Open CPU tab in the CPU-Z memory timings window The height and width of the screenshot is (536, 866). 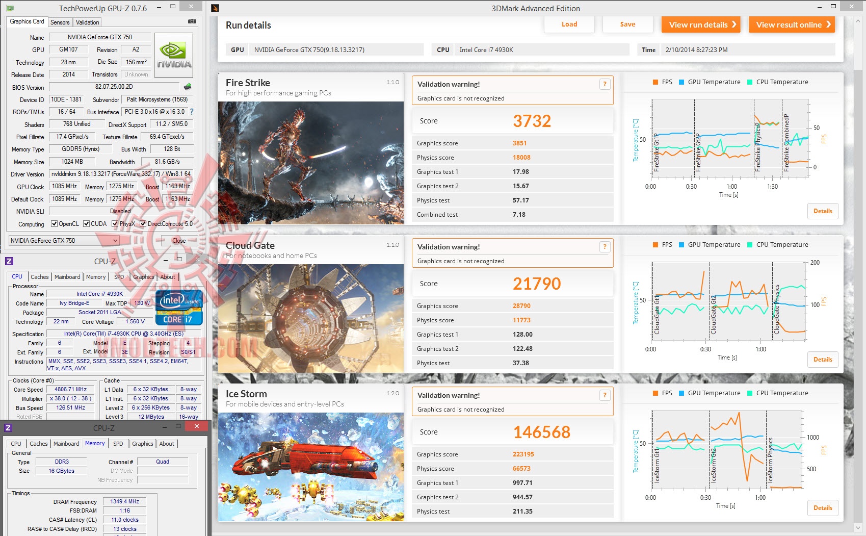pos(16,444)
